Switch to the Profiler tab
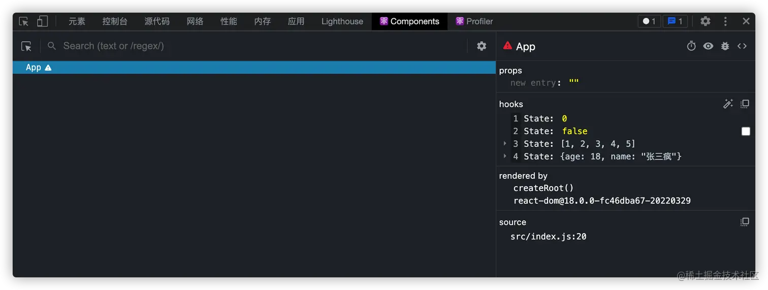The height and width of the screenshot is (290, 768). [x=474, y=21]
